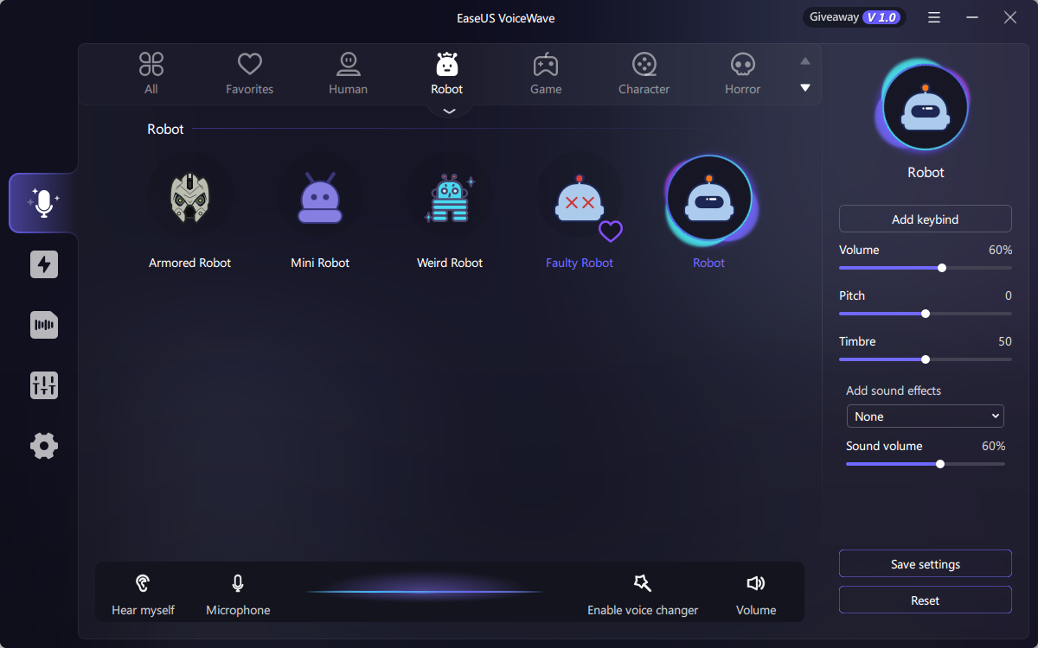The width and height of the screenshot is (1038, 648).
Task: Switch to the Human category tab
Action: pyautogui.click(x=349, y=73)
